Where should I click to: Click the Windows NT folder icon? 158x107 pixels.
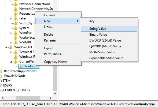pos(10,47)
